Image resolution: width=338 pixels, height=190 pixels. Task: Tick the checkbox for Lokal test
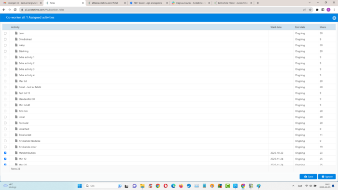(5, 129)
